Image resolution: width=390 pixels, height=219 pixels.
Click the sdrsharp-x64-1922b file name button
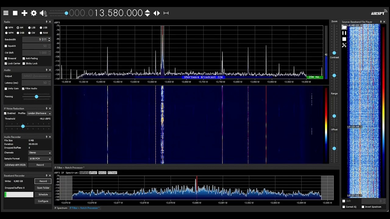click(16, 165)
